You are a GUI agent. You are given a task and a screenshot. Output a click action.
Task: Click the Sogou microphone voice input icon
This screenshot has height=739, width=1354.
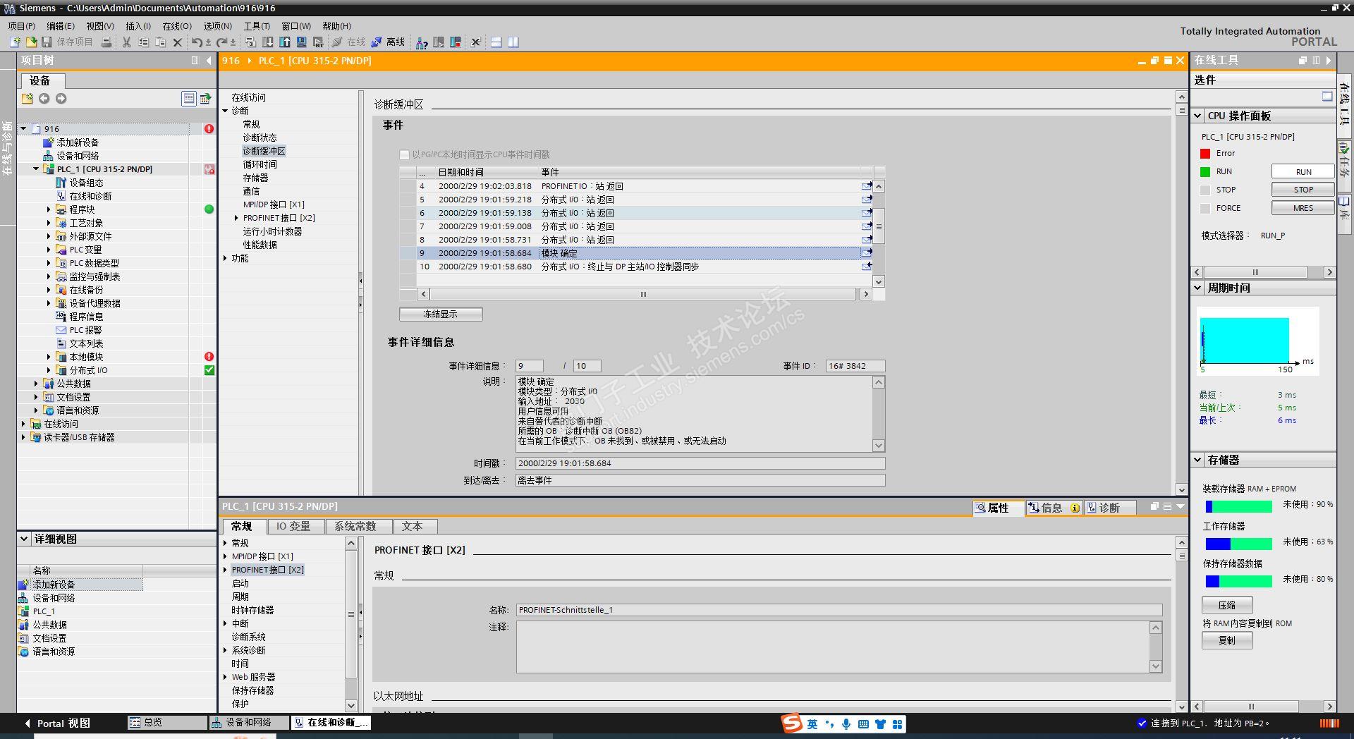click(x=846, y=724)
